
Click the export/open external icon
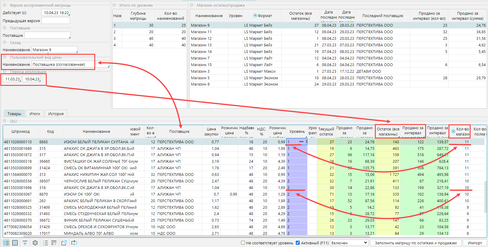click(x=64, y=243)
